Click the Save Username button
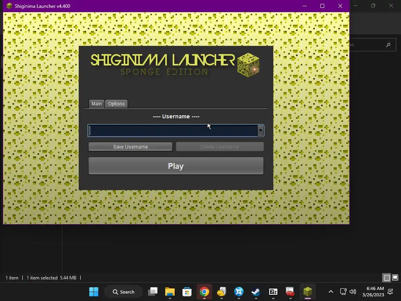This screenshot has width=401, height=301. [130, 147]
